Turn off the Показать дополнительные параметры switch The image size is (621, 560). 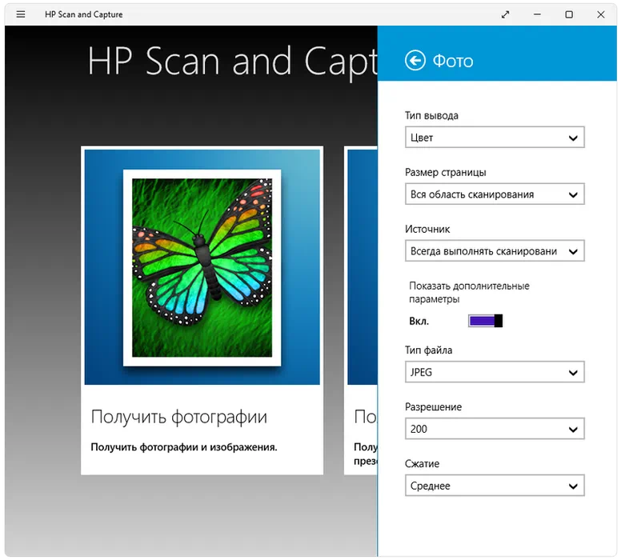pos(485,321)
